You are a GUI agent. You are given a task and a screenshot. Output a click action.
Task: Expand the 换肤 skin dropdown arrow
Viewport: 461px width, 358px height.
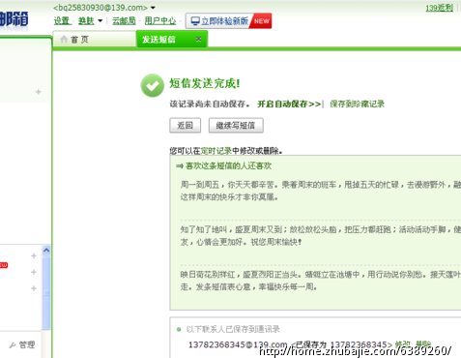pyautogui.click(x=101, y=21)
